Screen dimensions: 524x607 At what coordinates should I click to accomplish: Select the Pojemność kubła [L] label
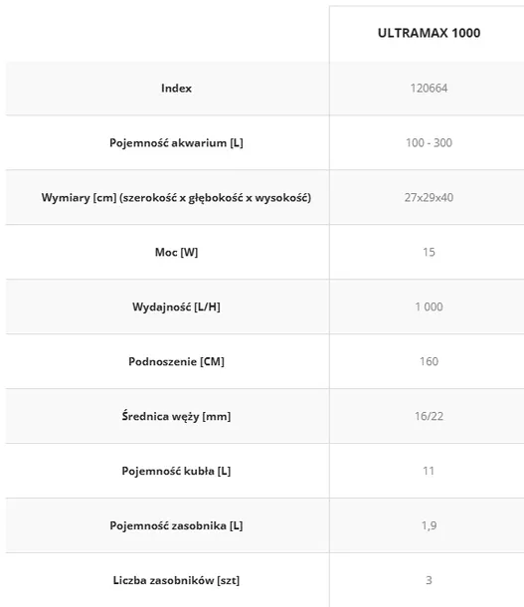tap(176, 471)
